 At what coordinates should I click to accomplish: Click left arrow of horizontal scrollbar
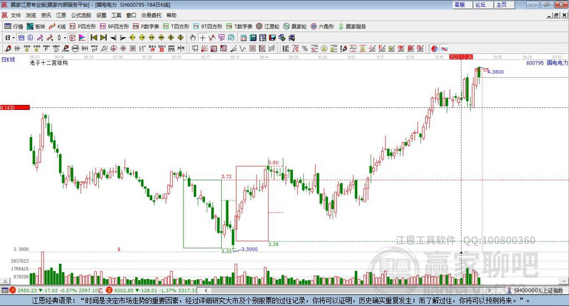coord(206,290)
